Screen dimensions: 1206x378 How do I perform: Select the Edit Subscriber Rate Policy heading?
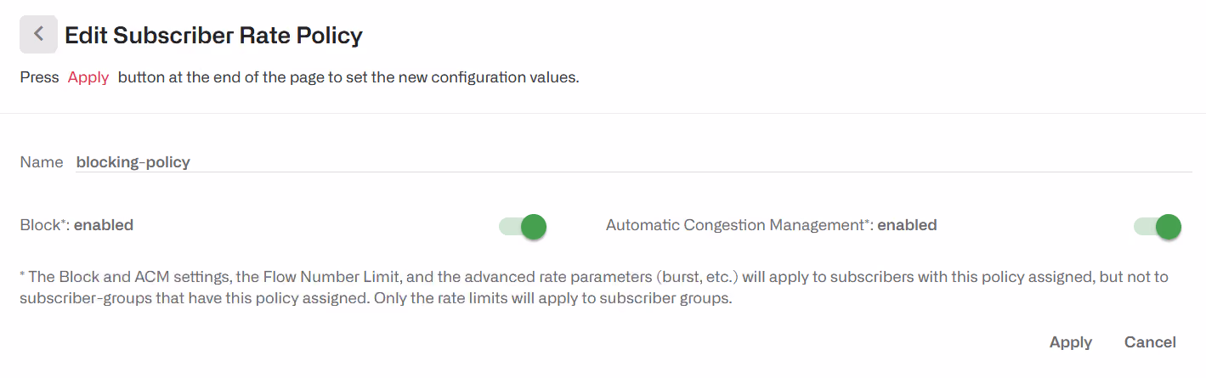pos(213,36)
